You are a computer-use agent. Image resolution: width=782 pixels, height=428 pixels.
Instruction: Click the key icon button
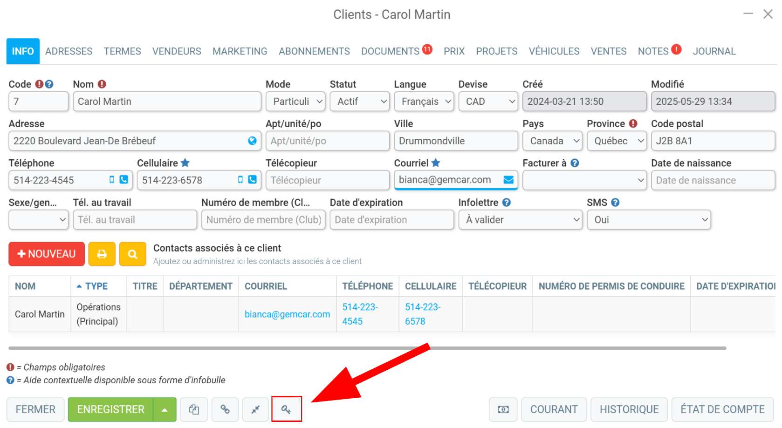[286, 409]
